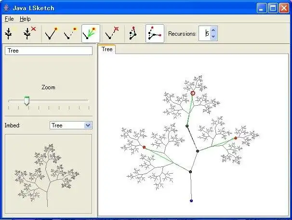Open the File menu
This screenshot has width=292, height=220.
tap(9, 19)
